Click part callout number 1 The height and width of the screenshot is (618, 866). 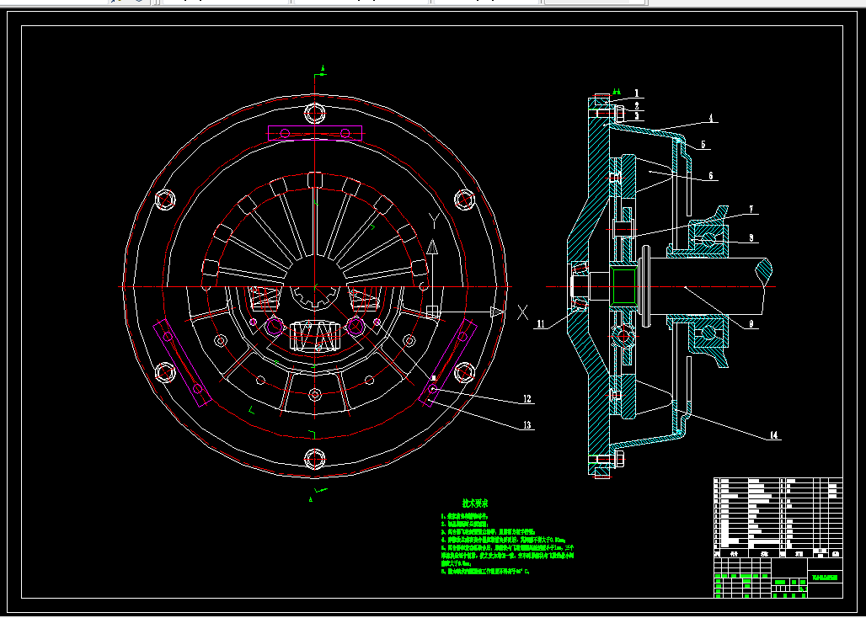(x=636, y=93)
